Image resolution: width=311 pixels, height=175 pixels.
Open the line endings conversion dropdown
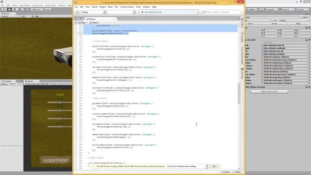[x=187, y=166]
